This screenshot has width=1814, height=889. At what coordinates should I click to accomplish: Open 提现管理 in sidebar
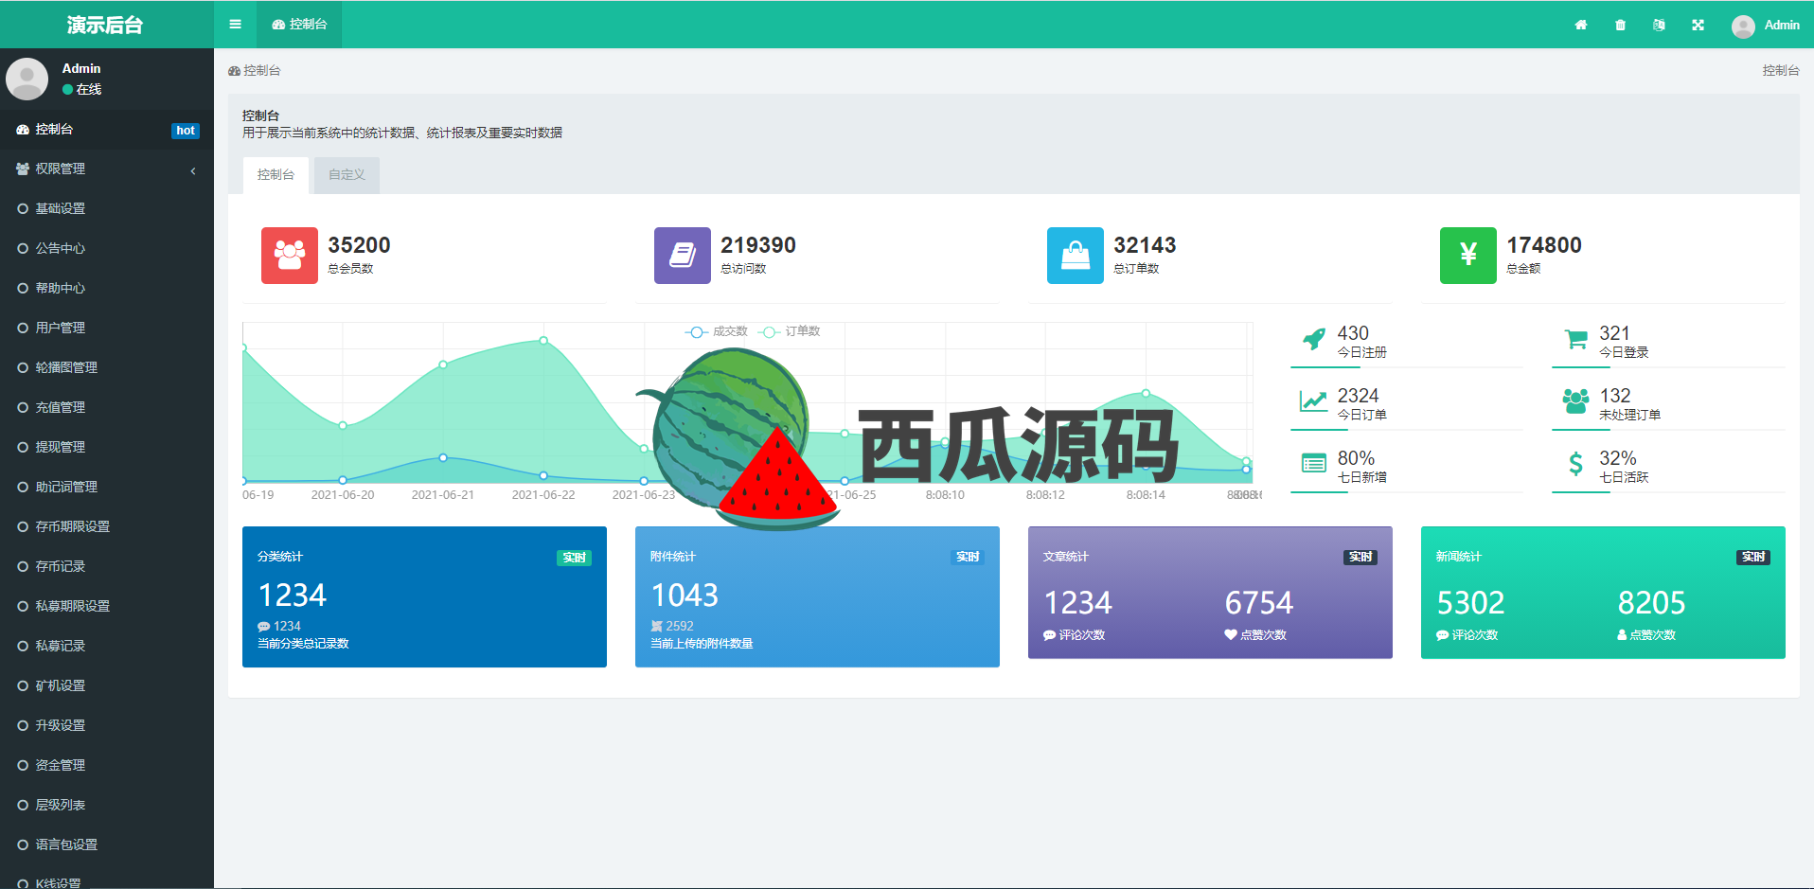pos(107,448)
